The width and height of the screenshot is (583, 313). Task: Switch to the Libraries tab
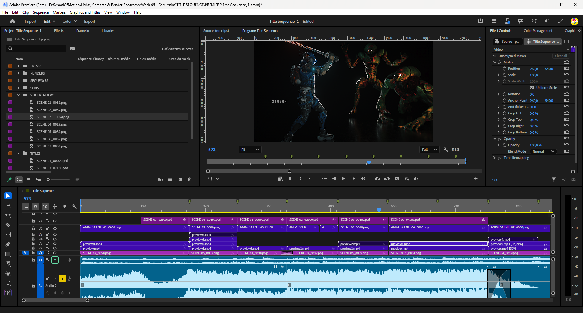[108, 31]
